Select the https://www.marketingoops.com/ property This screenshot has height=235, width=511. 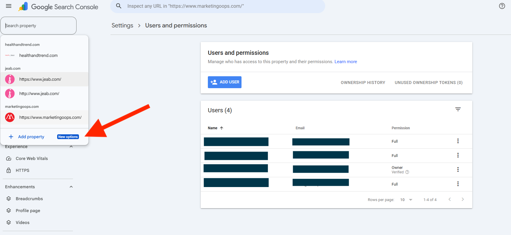(x=44, y=117)
